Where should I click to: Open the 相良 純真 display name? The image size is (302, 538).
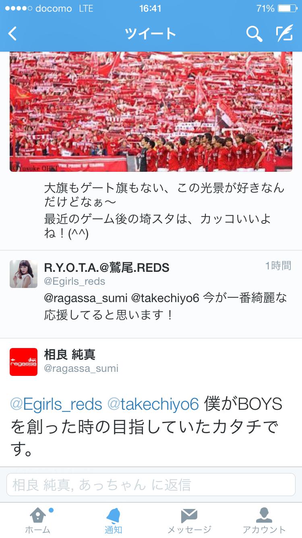click(70, 354)
